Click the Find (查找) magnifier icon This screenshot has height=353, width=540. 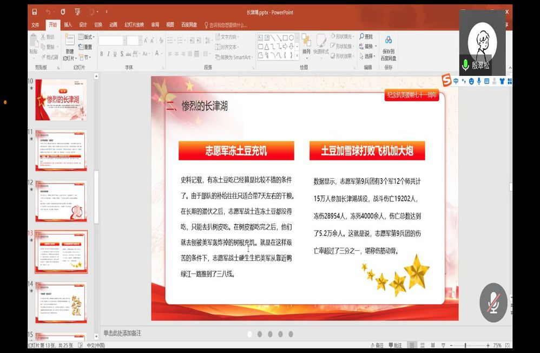click(361, 37)
